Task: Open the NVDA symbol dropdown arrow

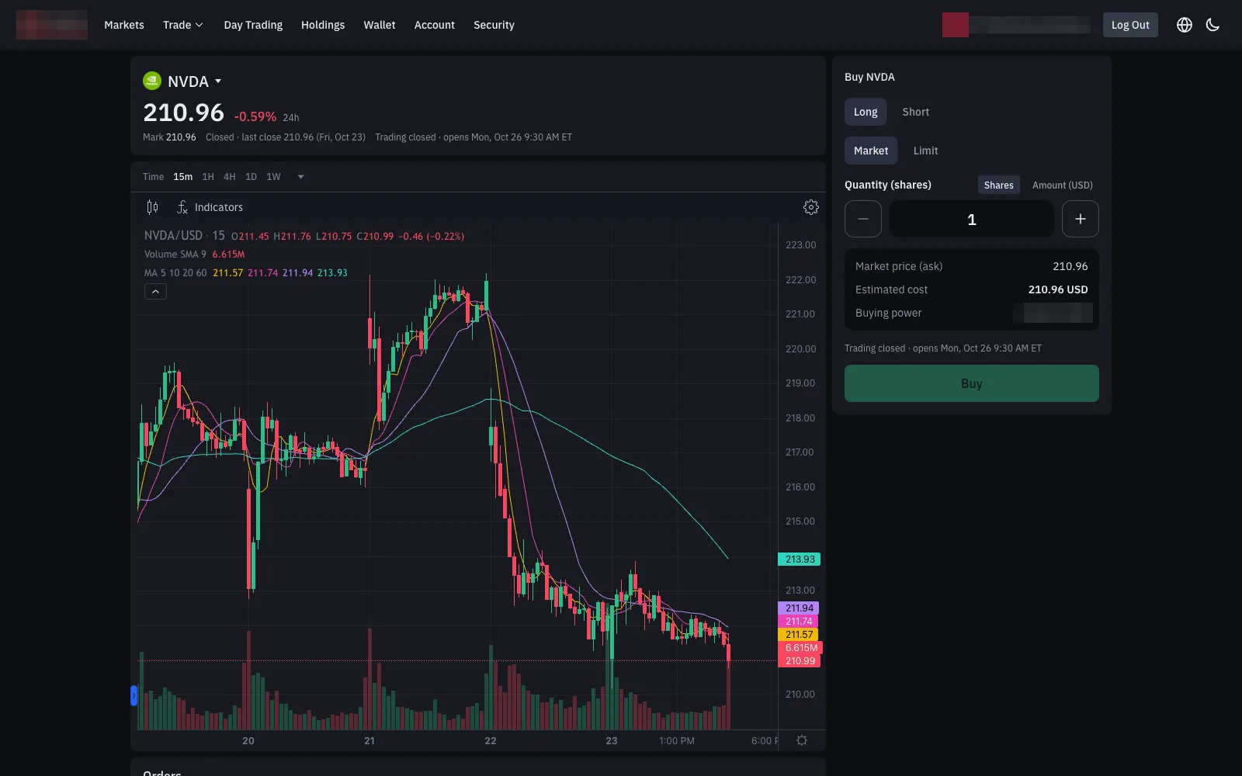Action: click(x=218, y=81)
